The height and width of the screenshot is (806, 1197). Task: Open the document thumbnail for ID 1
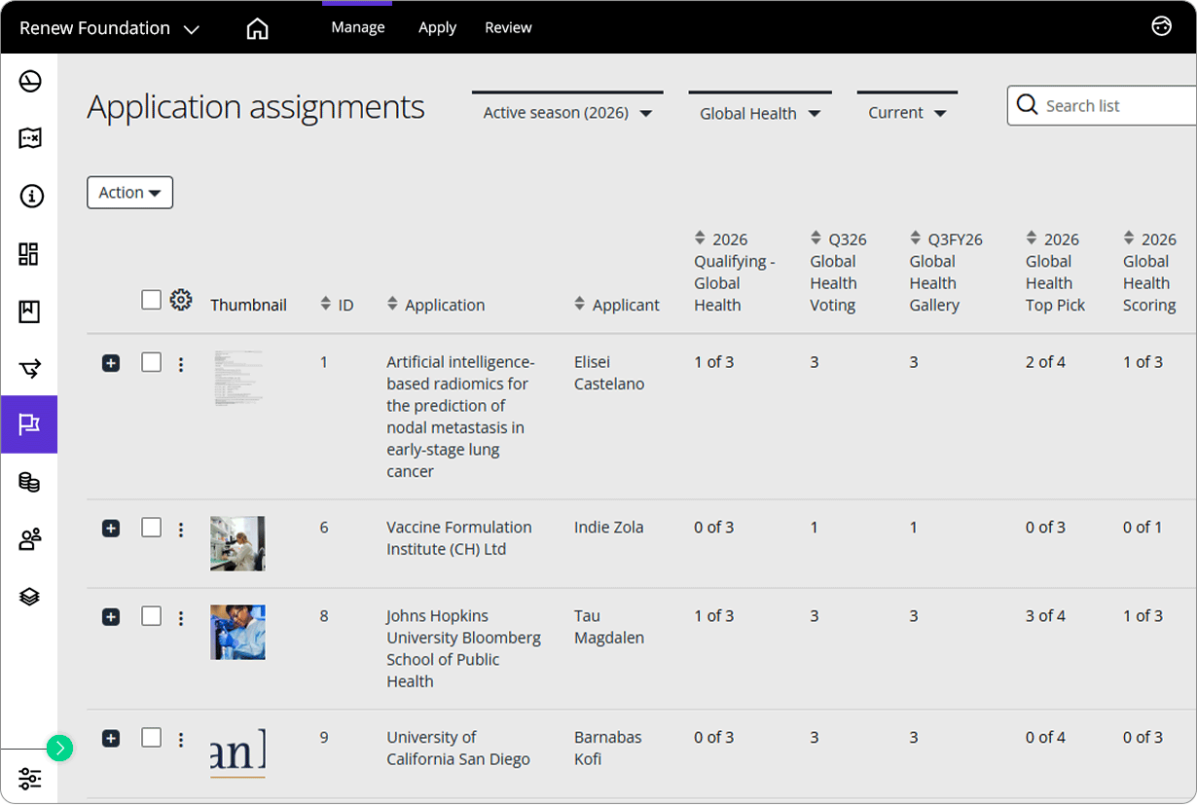[x=237, y=379]
